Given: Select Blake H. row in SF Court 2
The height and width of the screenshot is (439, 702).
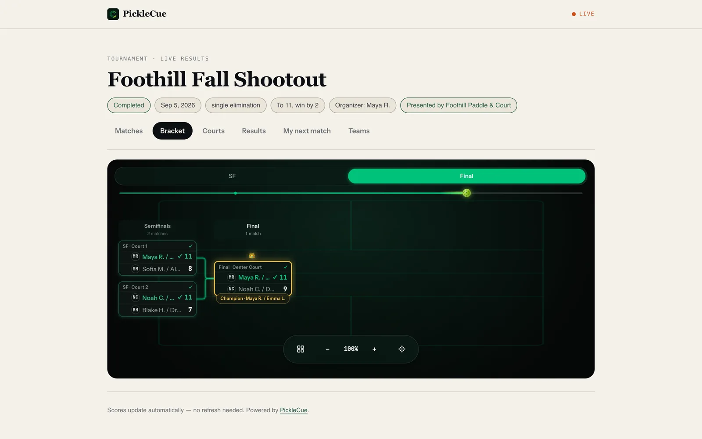Looking at the screenshot, I should click(158, 309).
